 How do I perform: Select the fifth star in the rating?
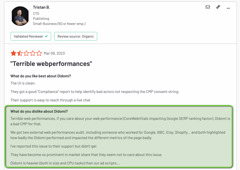point(39,53)
